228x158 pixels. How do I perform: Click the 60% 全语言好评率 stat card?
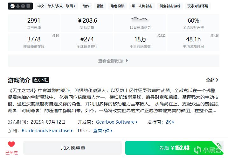coord(193,23)
